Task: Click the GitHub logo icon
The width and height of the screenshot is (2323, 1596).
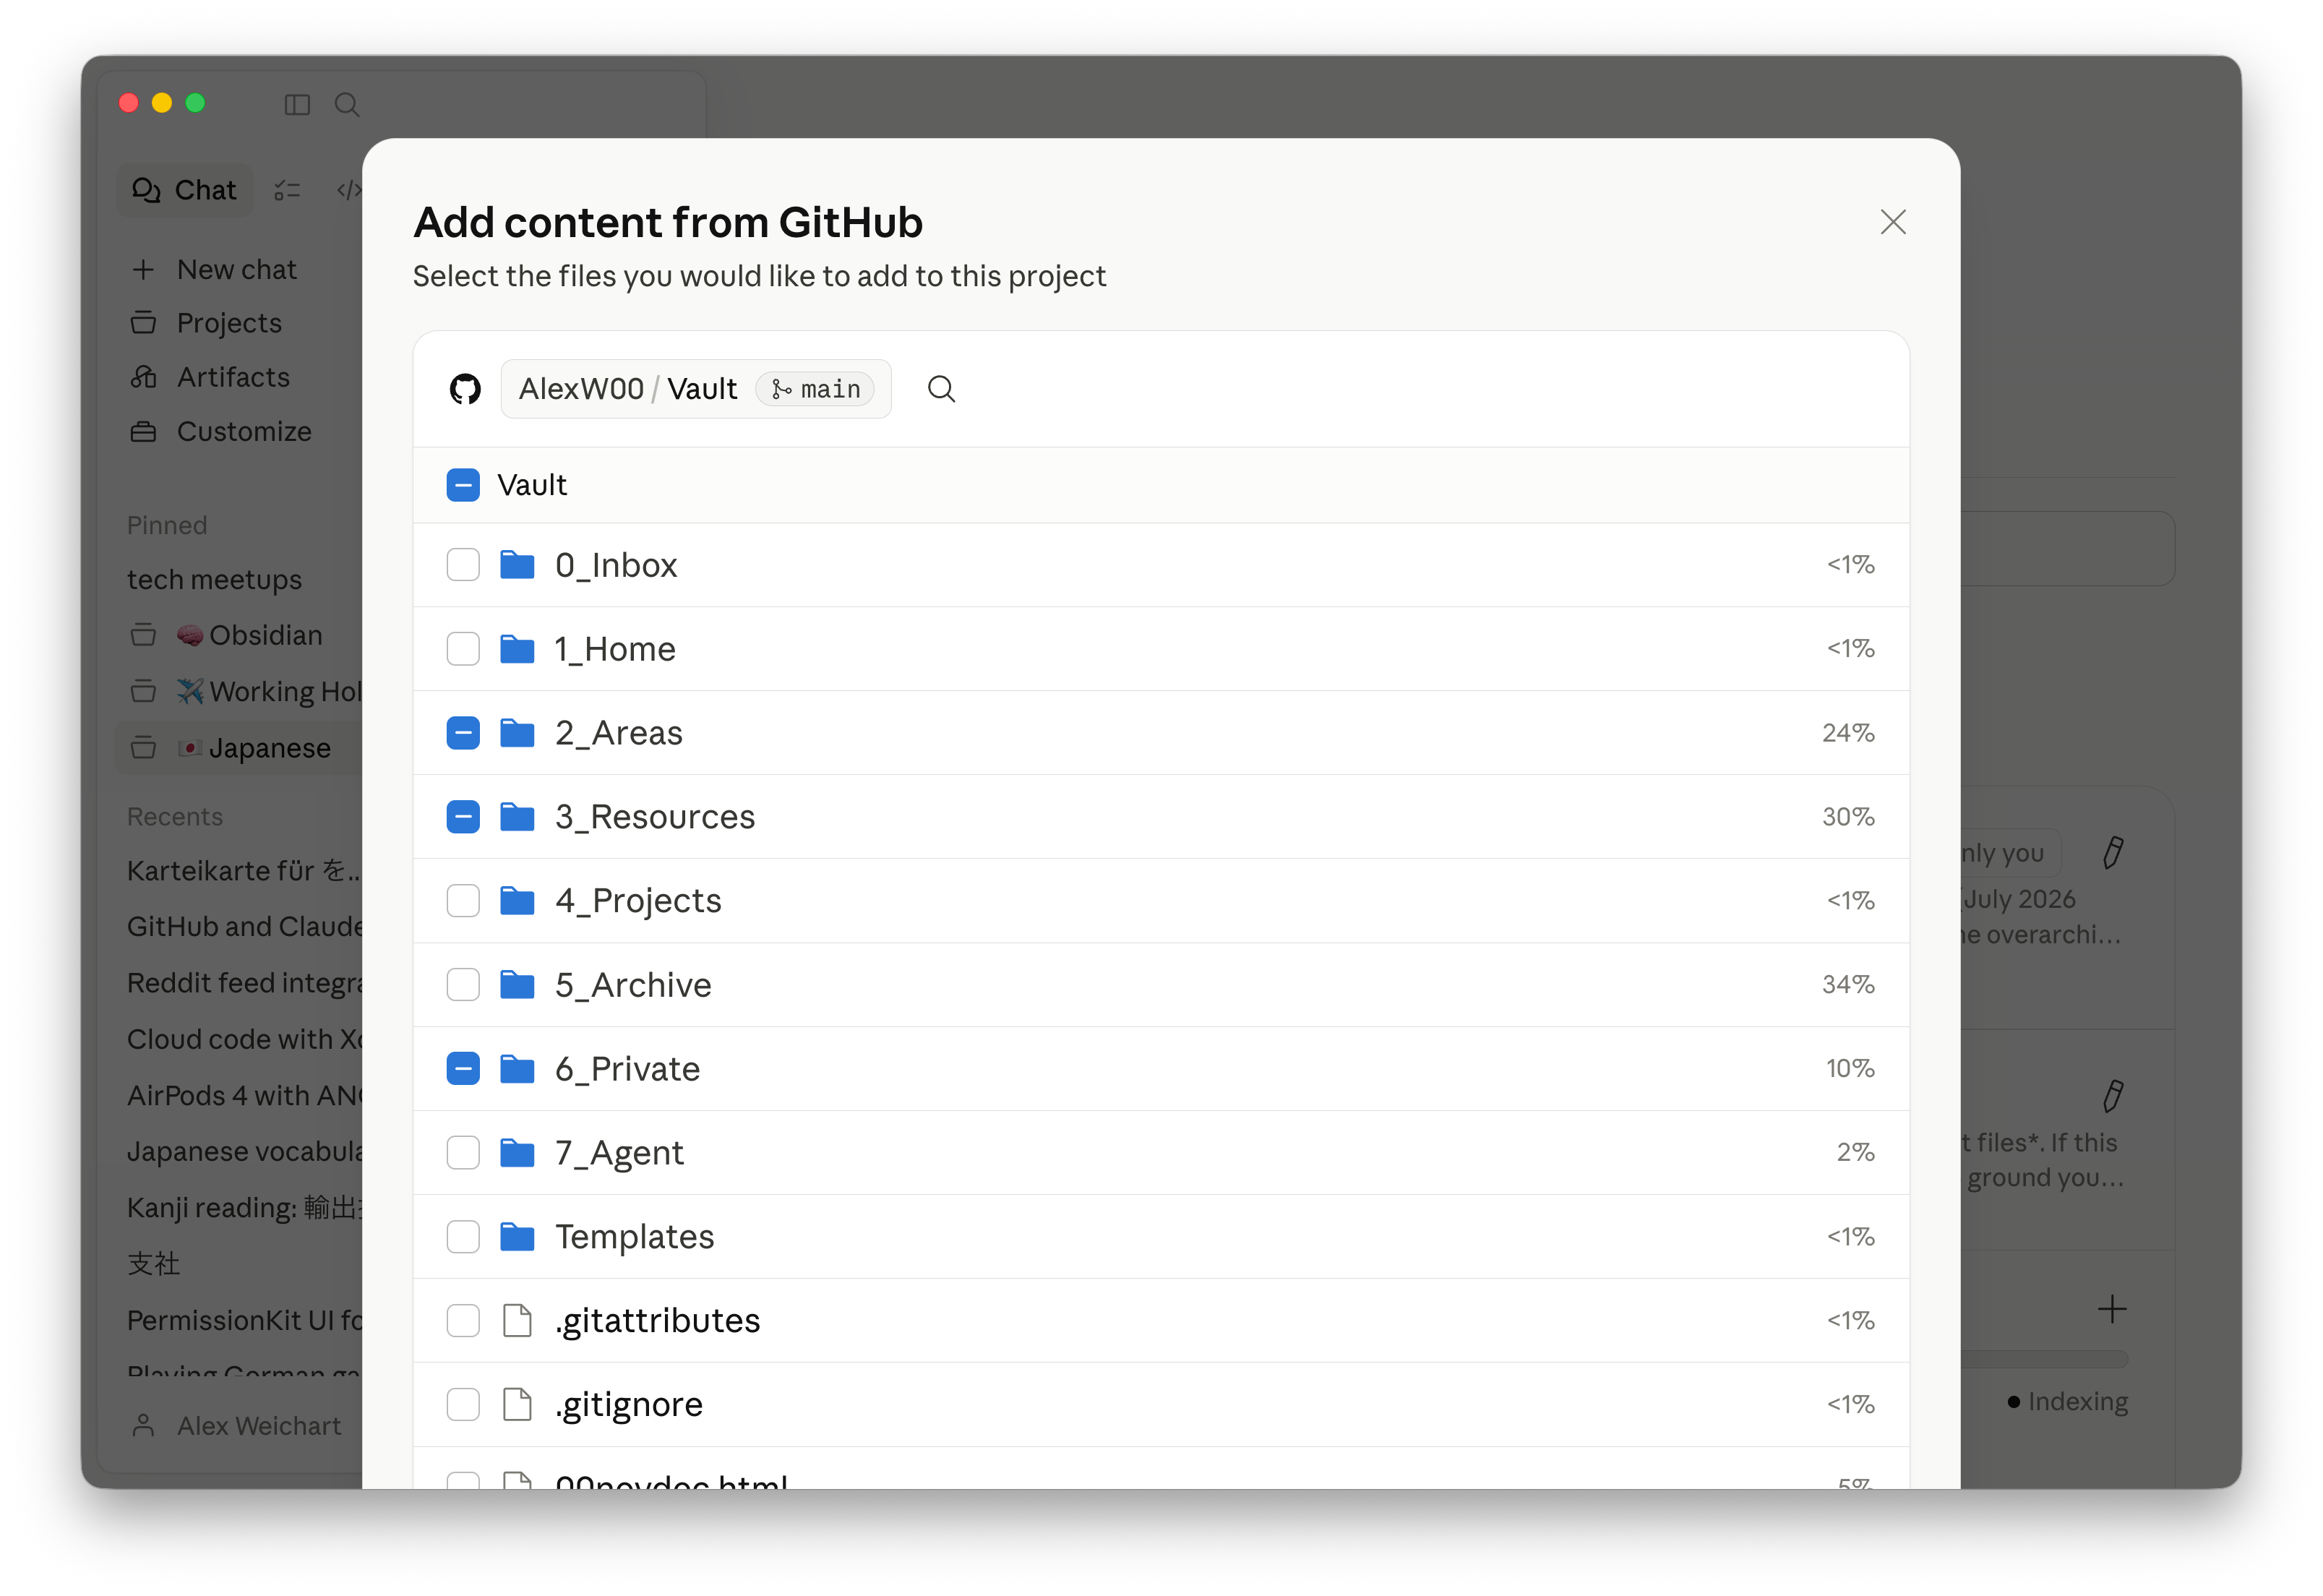Action: 465,389
